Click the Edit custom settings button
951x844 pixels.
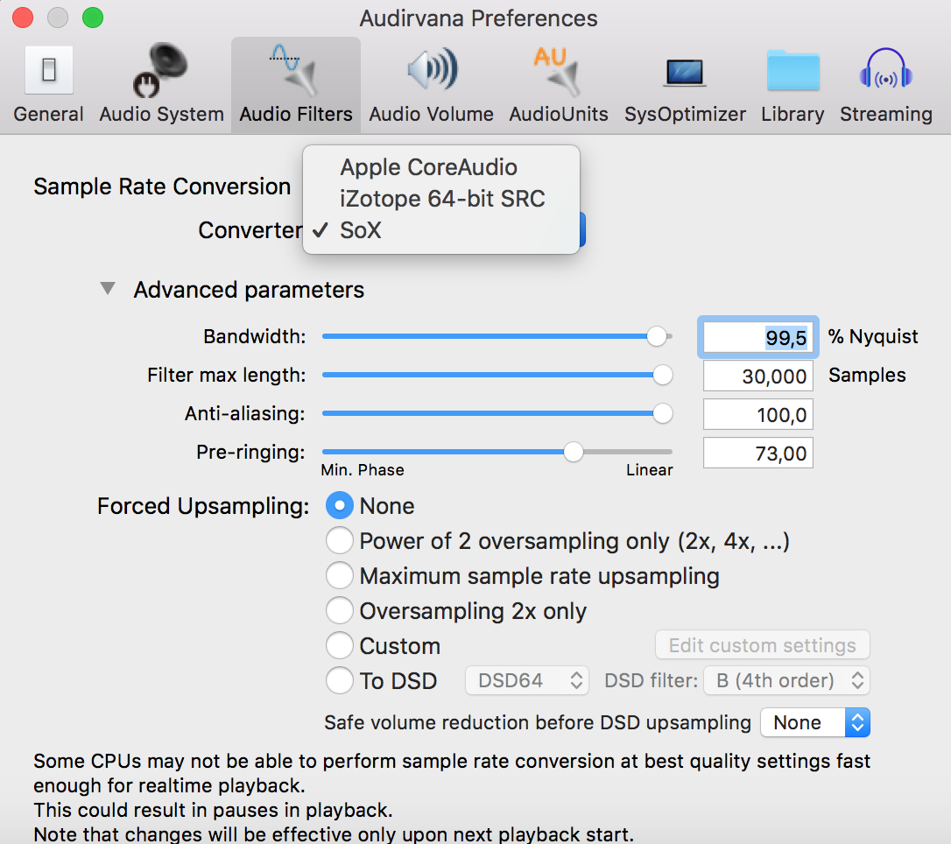763,645
